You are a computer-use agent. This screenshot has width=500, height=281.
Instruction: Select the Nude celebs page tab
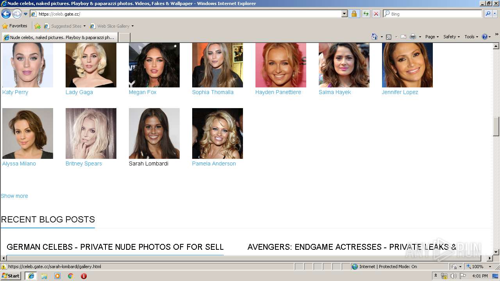click(x=59, y=37)
